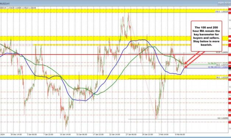
Task: Select the 100.0 Fibonacci level label
Action: [x=221, y=11]
